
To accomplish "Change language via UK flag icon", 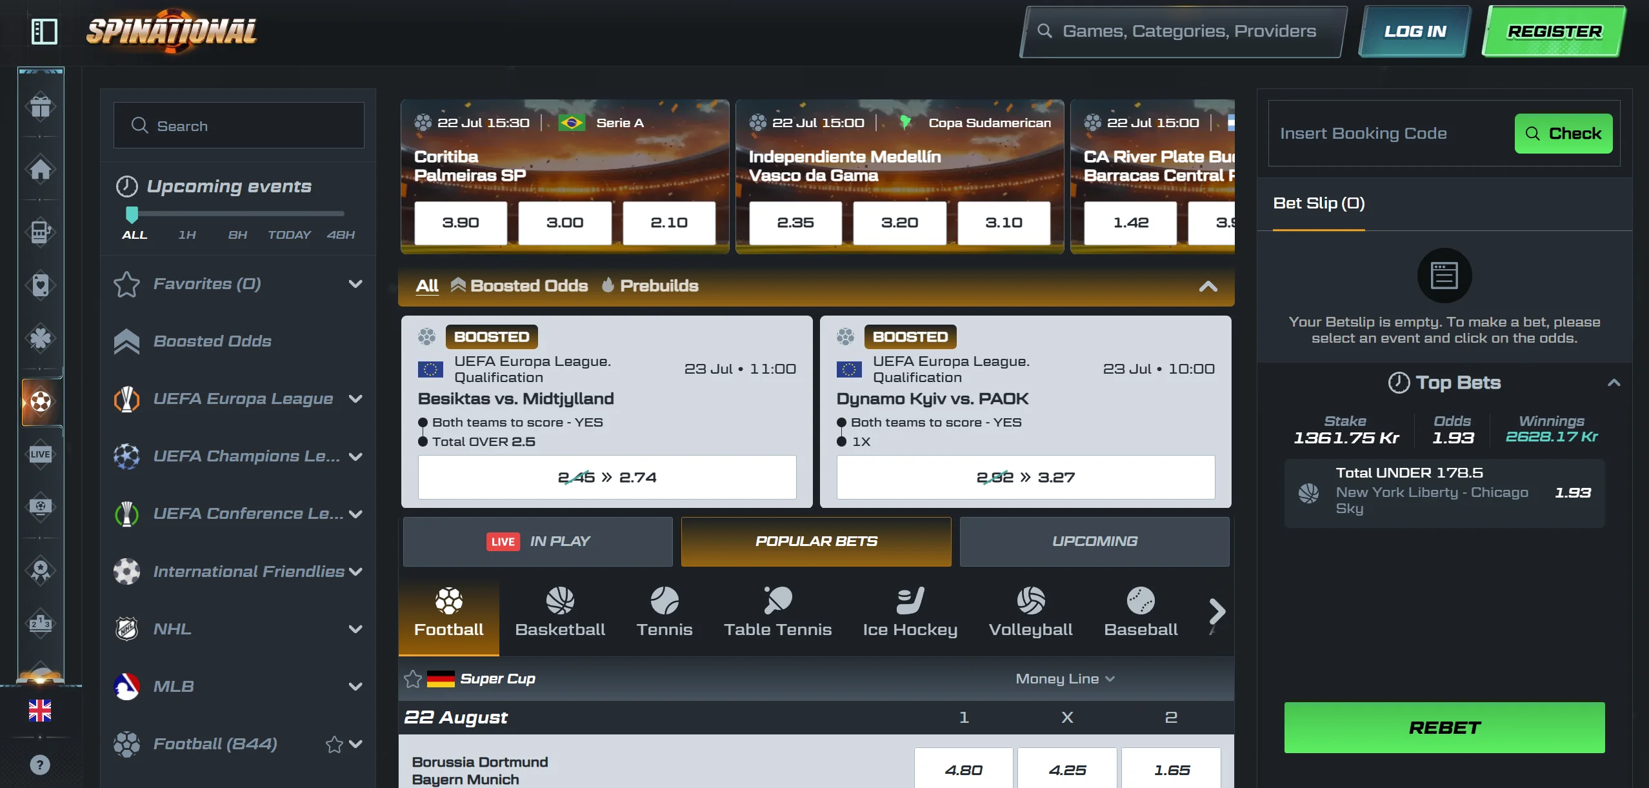I will 40,711.
